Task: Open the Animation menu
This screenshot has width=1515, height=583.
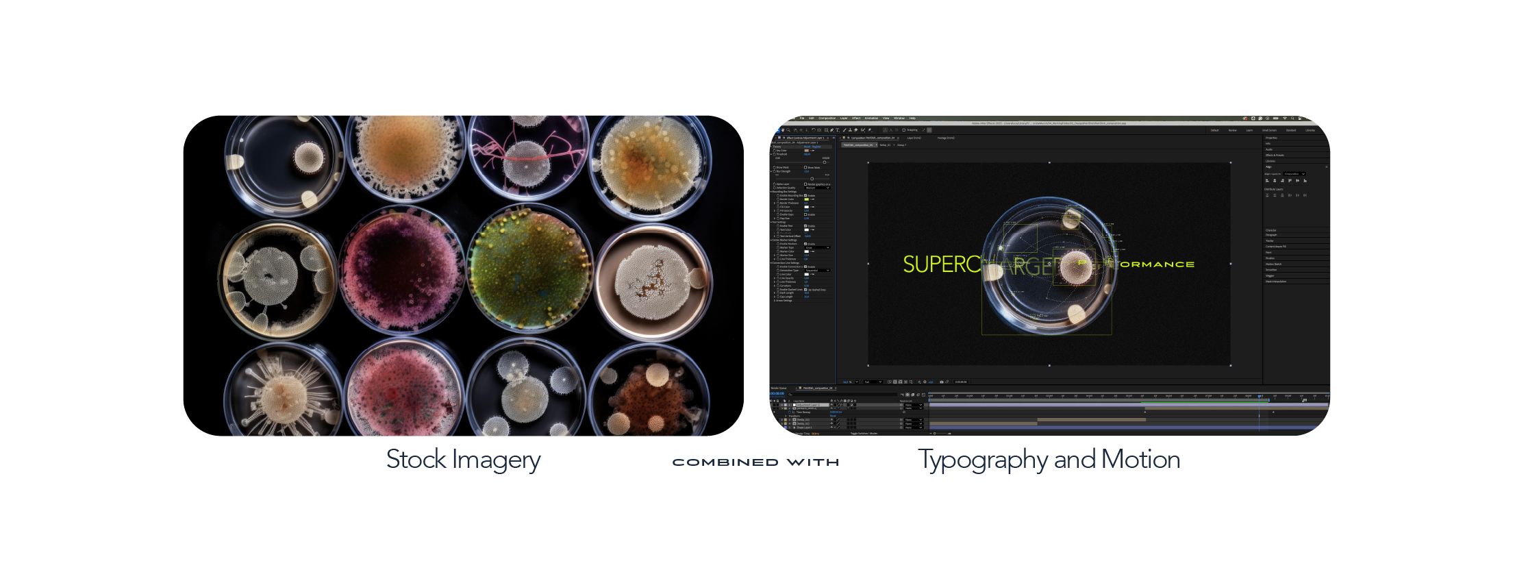Action: coord(871,119)
